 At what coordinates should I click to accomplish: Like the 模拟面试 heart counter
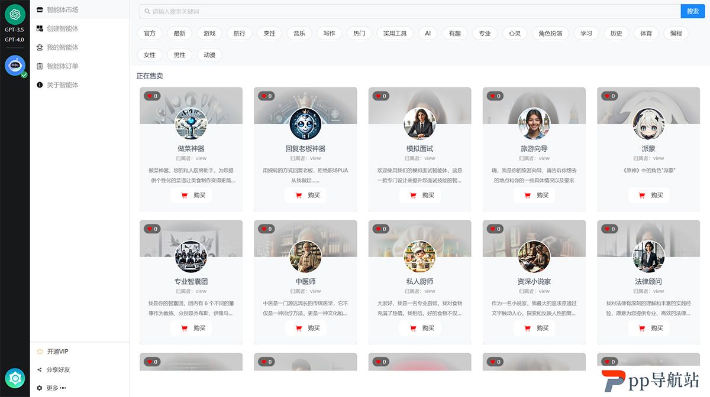coord(381,96)
